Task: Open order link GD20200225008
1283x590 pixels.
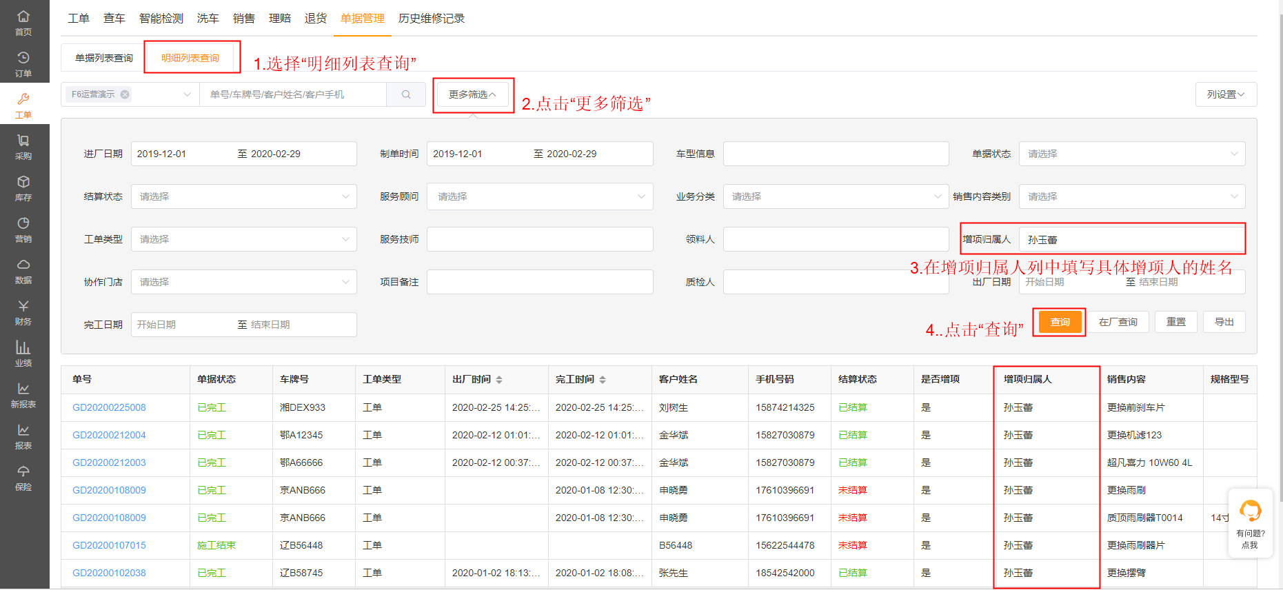Action: click(x=109, y=407)
